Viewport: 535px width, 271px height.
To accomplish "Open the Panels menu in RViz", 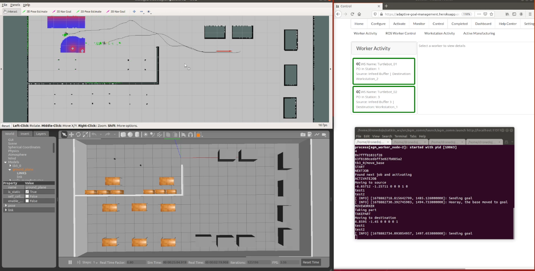I will pos(15,5).
